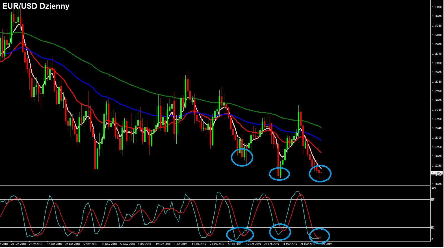
Task: Click the middle blue circle on price chart
Action: [x=279, y=174]
